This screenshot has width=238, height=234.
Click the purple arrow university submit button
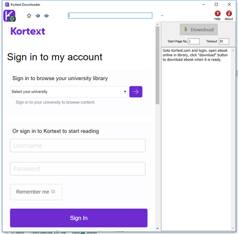136,92
